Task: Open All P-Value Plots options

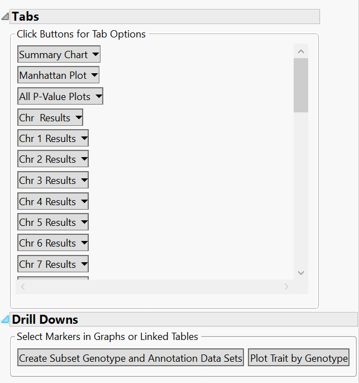Action: coord(60,97)
